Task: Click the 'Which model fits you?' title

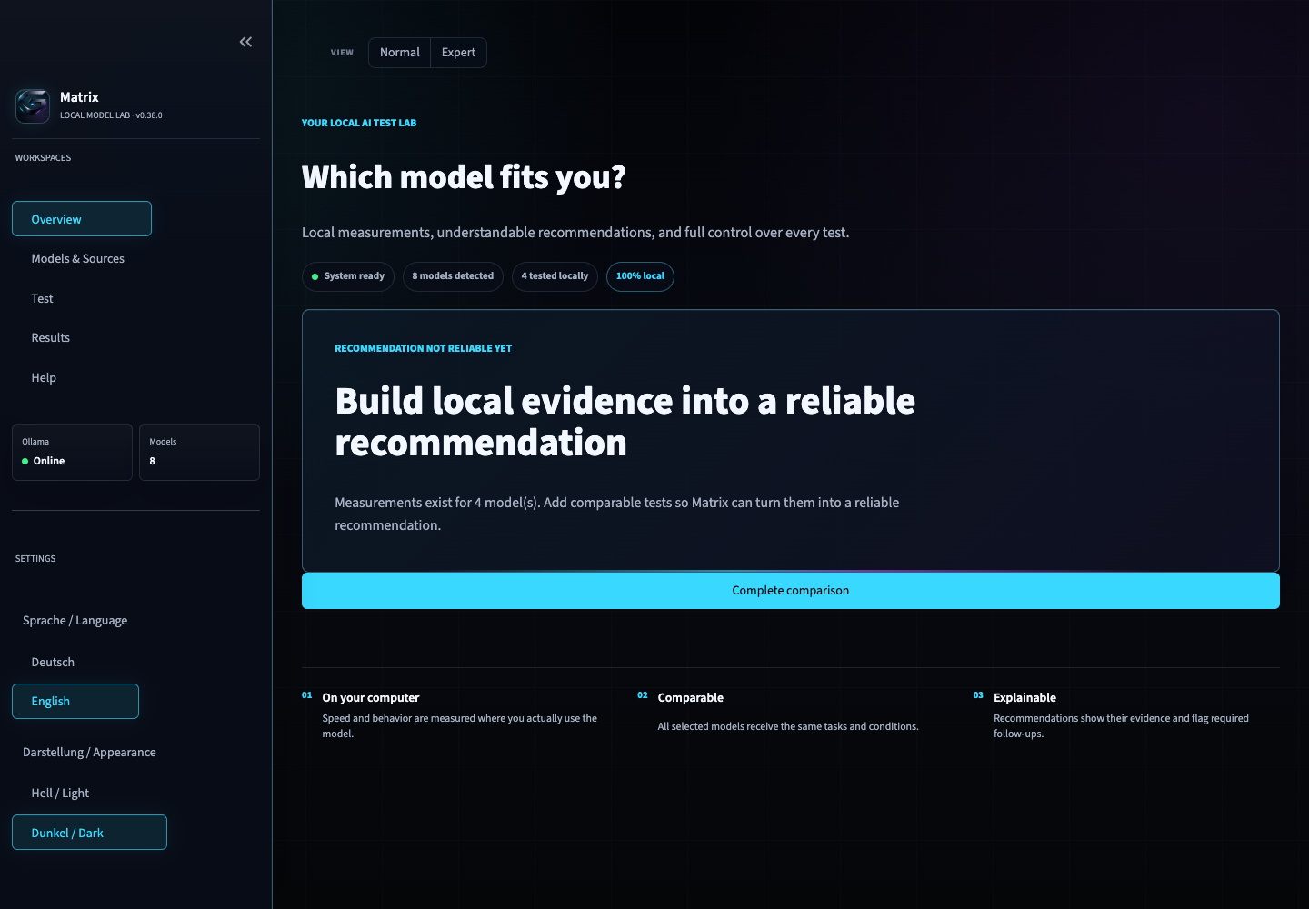Action: [464, 177]
